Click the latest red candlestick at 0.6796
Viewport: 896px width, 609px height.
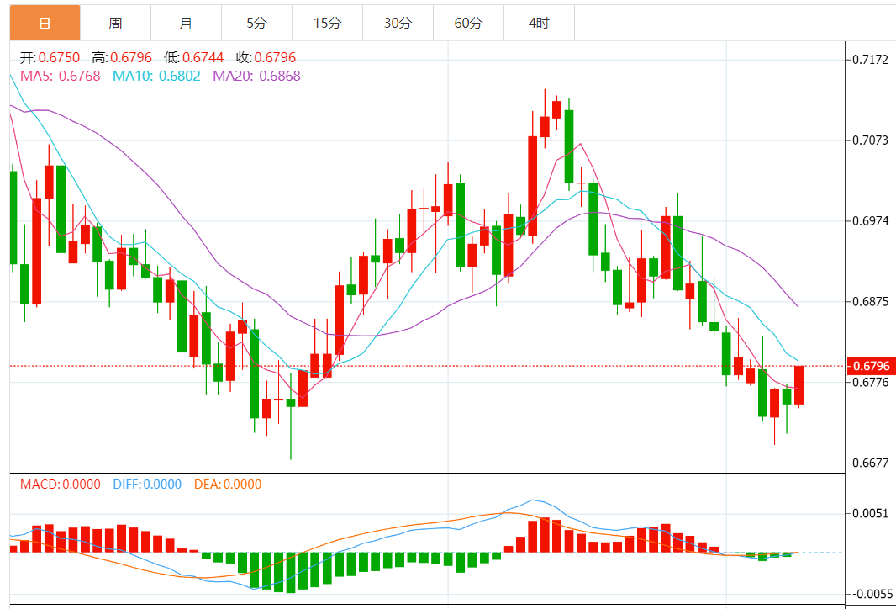[798, 385]
